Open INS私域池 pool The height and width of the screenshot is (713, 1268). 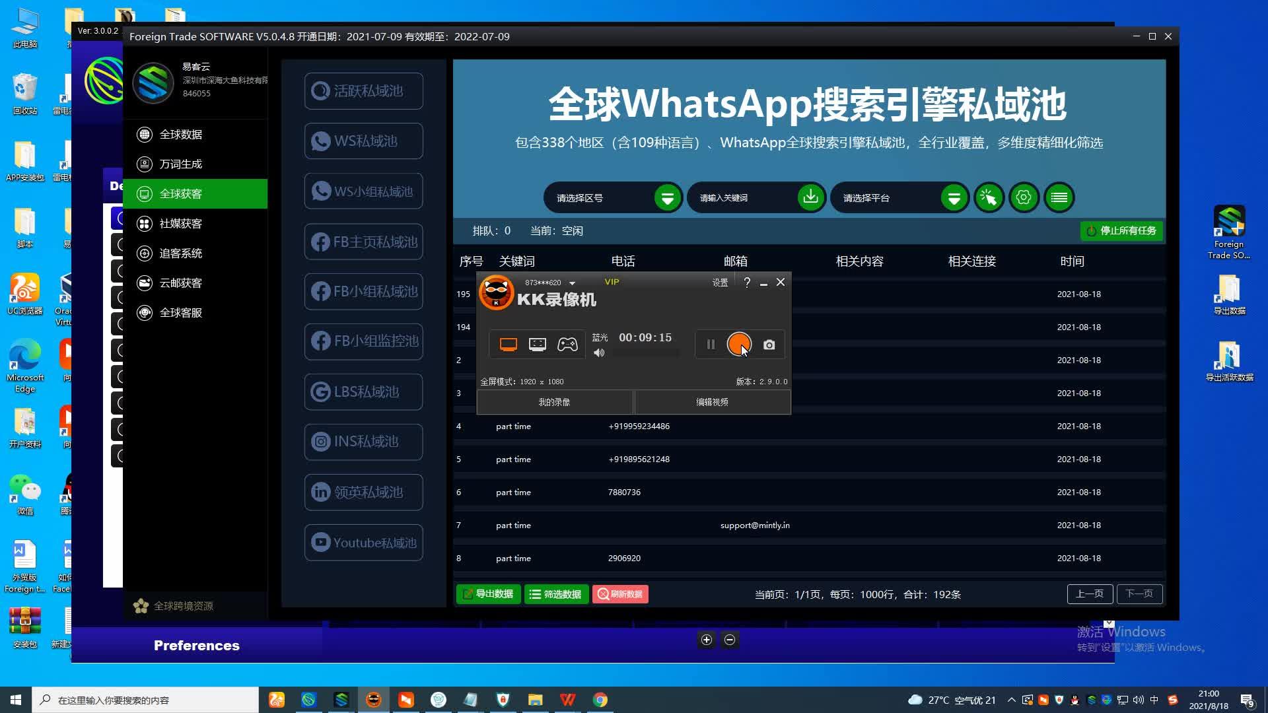364,442
